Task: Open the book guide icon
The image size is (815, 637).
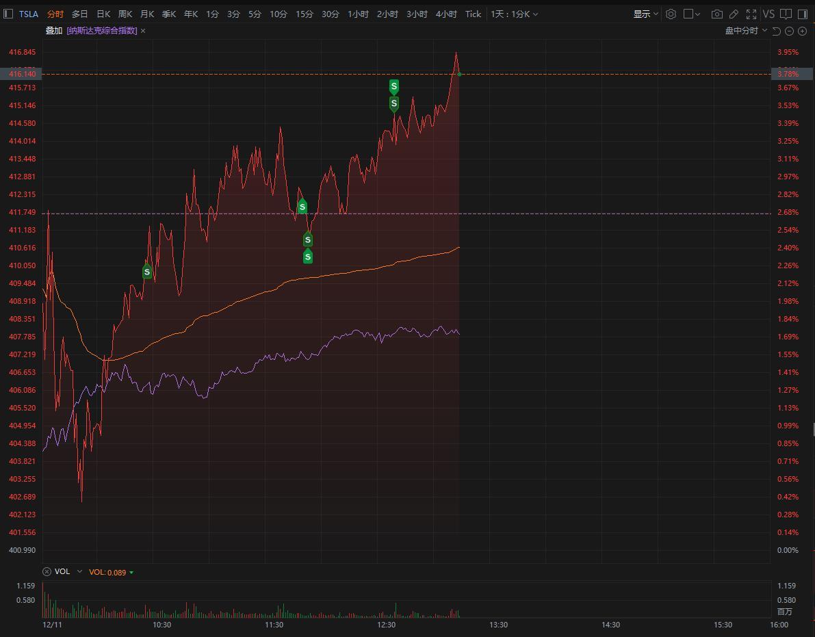Action: [786, 14]
